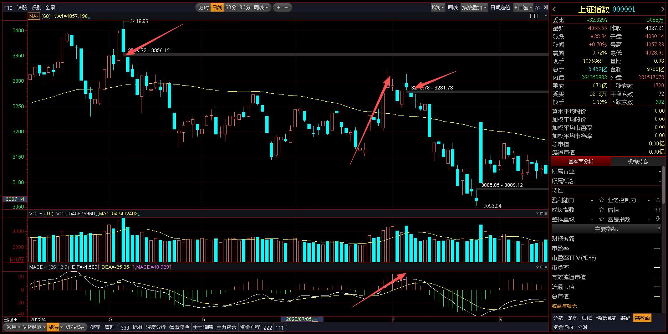The width and height of the screenshot is (668, 334).
Task: Maximize the MACD indicator panel
Action: (x=541, y=267)
